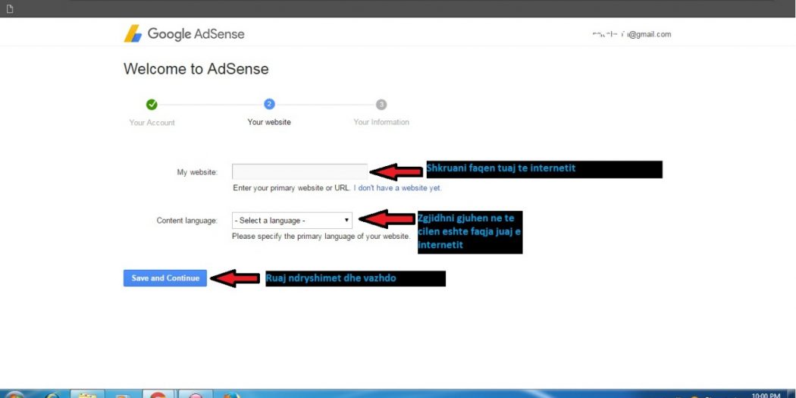Click the green checkmark Your Account step

pyautogui.click(x=152, y=105)
